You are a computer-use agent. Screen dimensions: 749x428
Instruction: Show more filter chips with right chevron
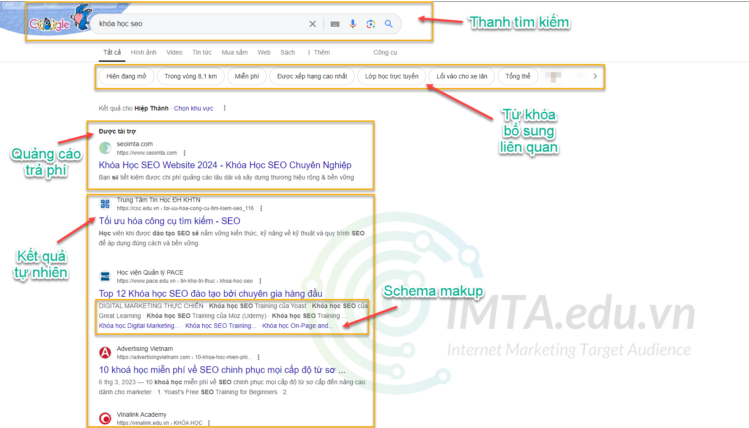(595, 76)
